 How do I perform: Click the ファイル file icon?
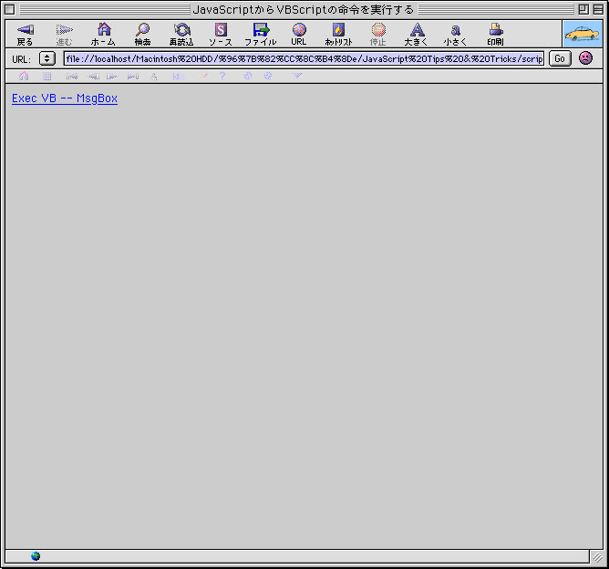(260, 35)
